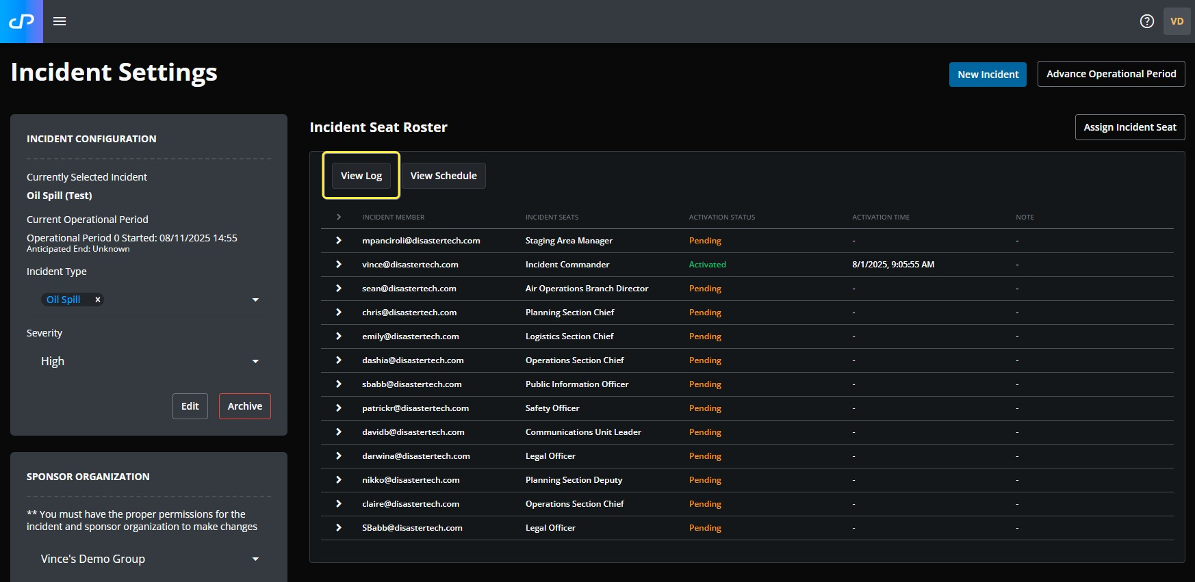Sort by the Activation Status column header
The width and height of the screenshot is (1195, 582).
[x=722, y=217]
